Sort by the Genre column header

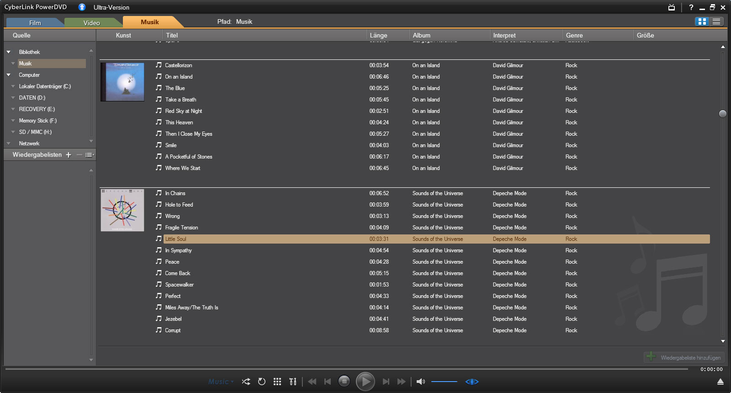(x=599, y=35)
